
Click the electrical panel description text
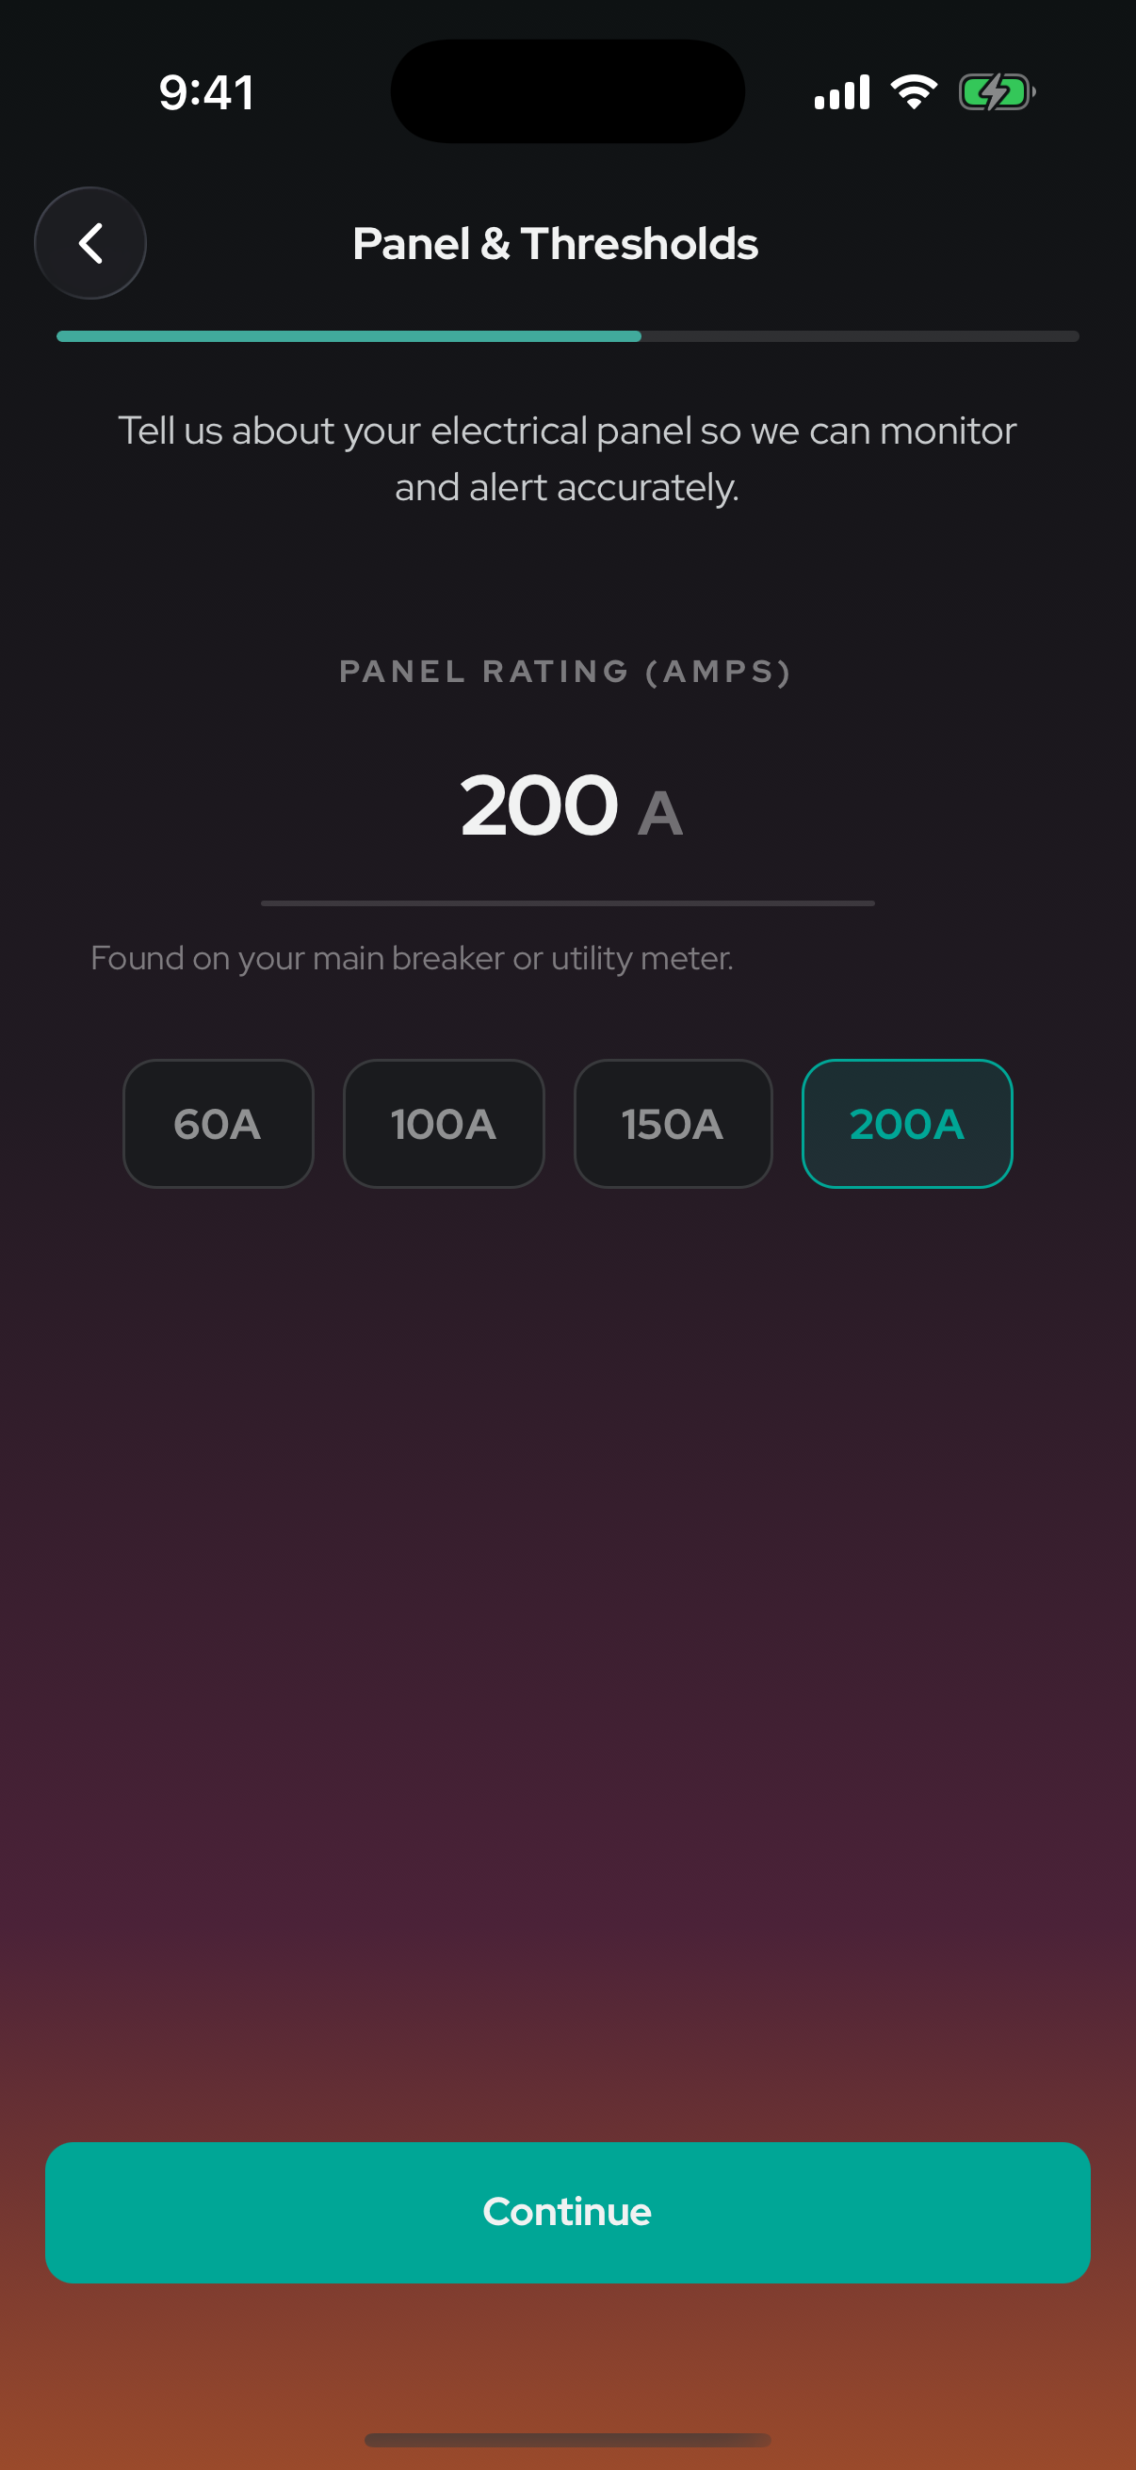567,460
